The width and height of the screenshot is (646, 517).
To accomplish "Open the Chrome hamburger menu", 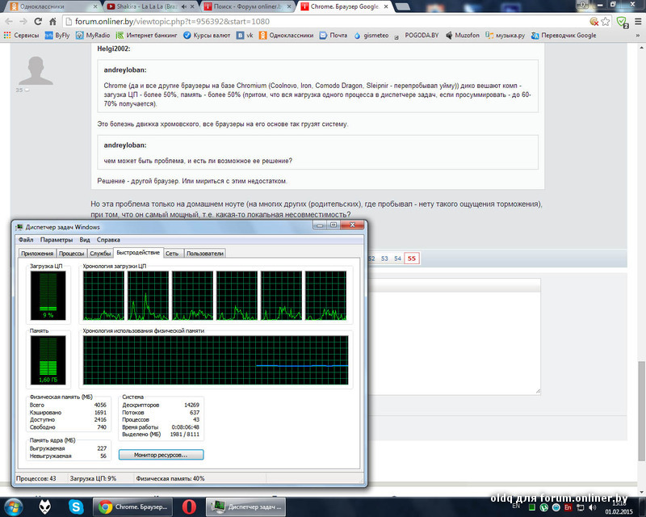I will pyautogui.click(x=638, y=22).
